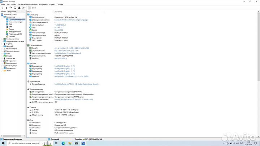Click the Refresh icon in the toolbar
Image resolution: width=260 pixels, height=146 pixels.
[x=14, y=7]
